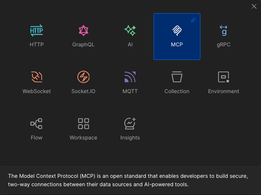Create a new Workspace

click(x=83, y=123)
